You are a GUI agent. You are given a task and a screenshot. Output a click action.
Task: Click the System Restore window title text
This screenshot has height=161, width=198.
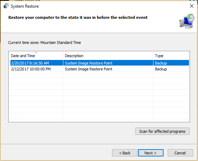[x=25, y=6]
